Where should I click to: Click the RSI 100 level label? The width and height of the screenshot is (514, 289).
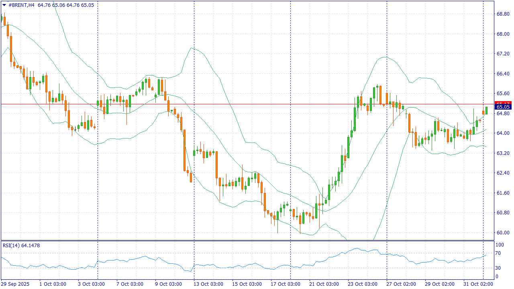pyautogui.click(x=500, y=245)
